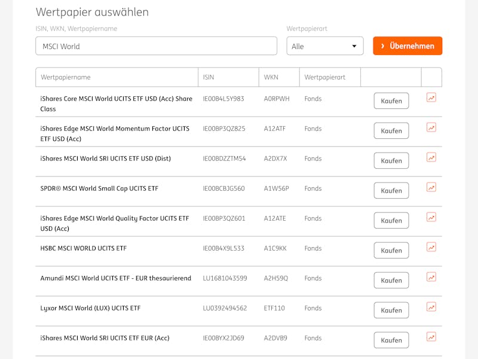Open chart icon for iShares MSCI World SRI EUR (Acc)
The image size is (478, 359).
(431, 337)
